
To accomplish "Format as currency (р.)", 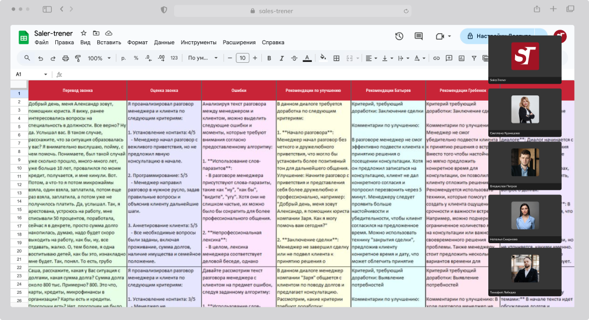I will [123, 58].
